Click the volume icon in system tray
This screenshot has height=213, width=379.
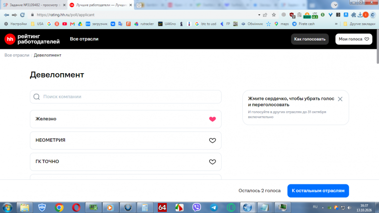pyautogui.click(x=349, y=208)
